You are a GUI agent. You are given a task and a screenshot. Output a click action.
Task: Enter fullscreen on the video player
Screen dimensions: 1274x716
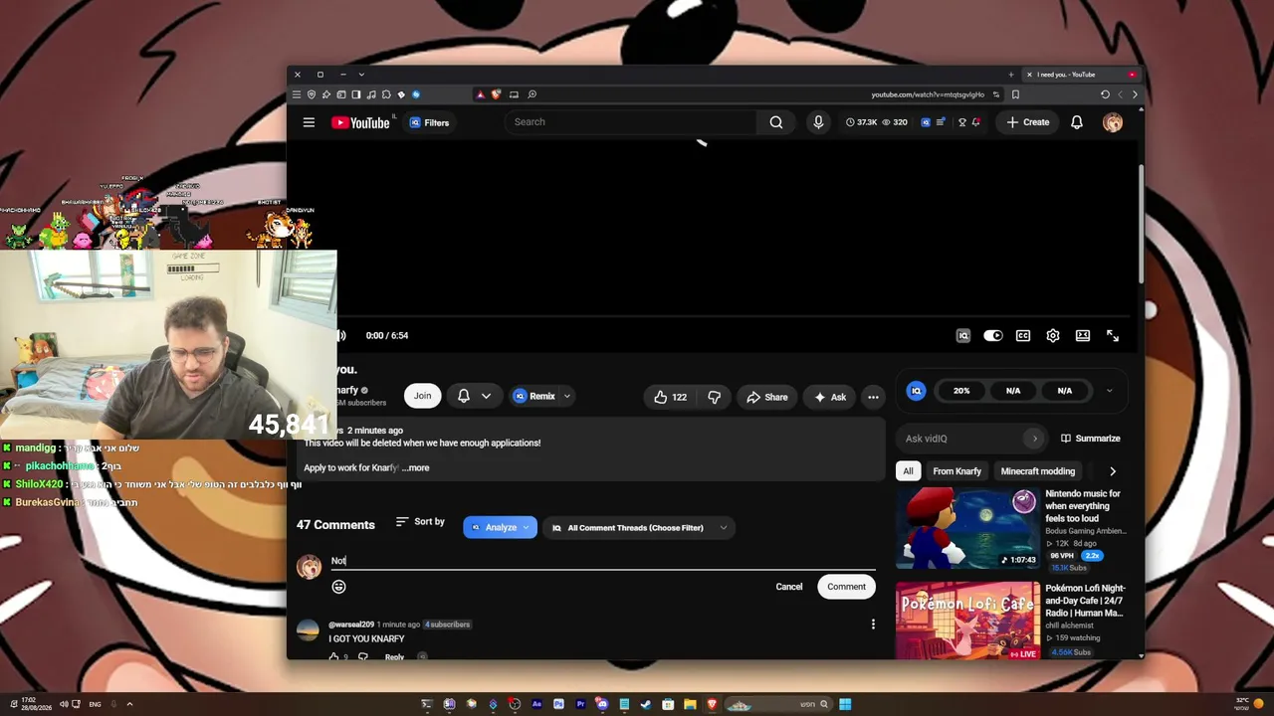[1113, 336]
